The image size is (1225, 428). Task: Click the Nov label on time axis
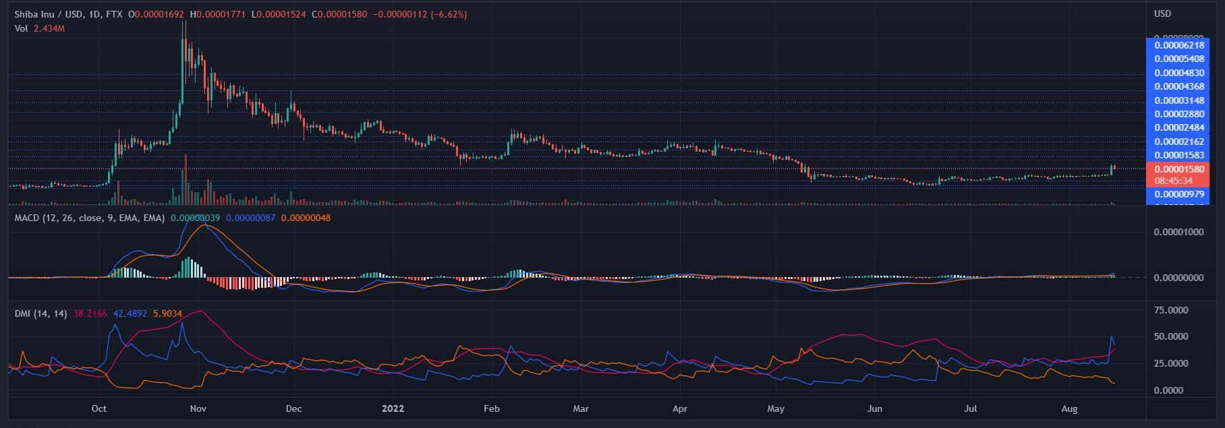(198, 408)
